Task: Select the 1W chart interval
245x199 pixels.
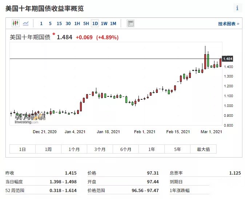Action: click(x=104, y=24)
